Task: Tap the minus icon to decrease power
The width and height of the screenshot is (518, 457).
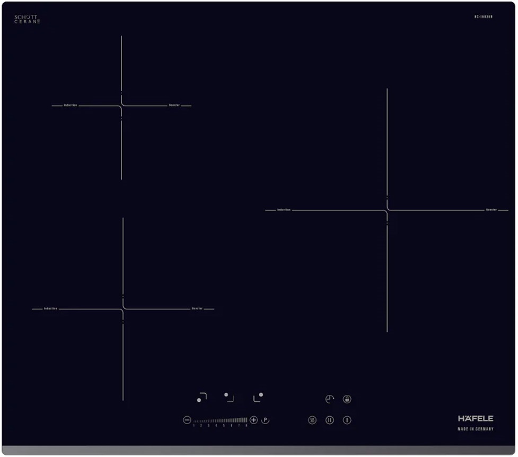Action: pyautogui.click(x=187, y=420)
